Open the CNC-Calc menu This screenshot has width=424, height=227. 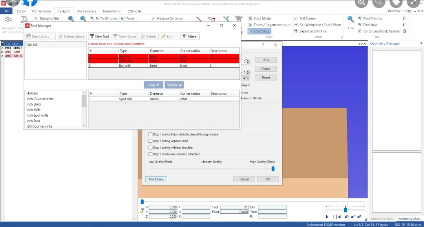[x=134, y=11]
